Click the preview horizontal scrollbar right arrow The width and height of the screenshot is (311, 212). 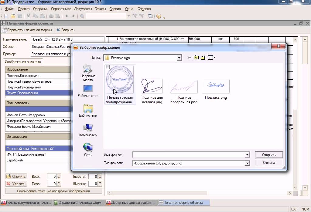click(x=290, y=193)
